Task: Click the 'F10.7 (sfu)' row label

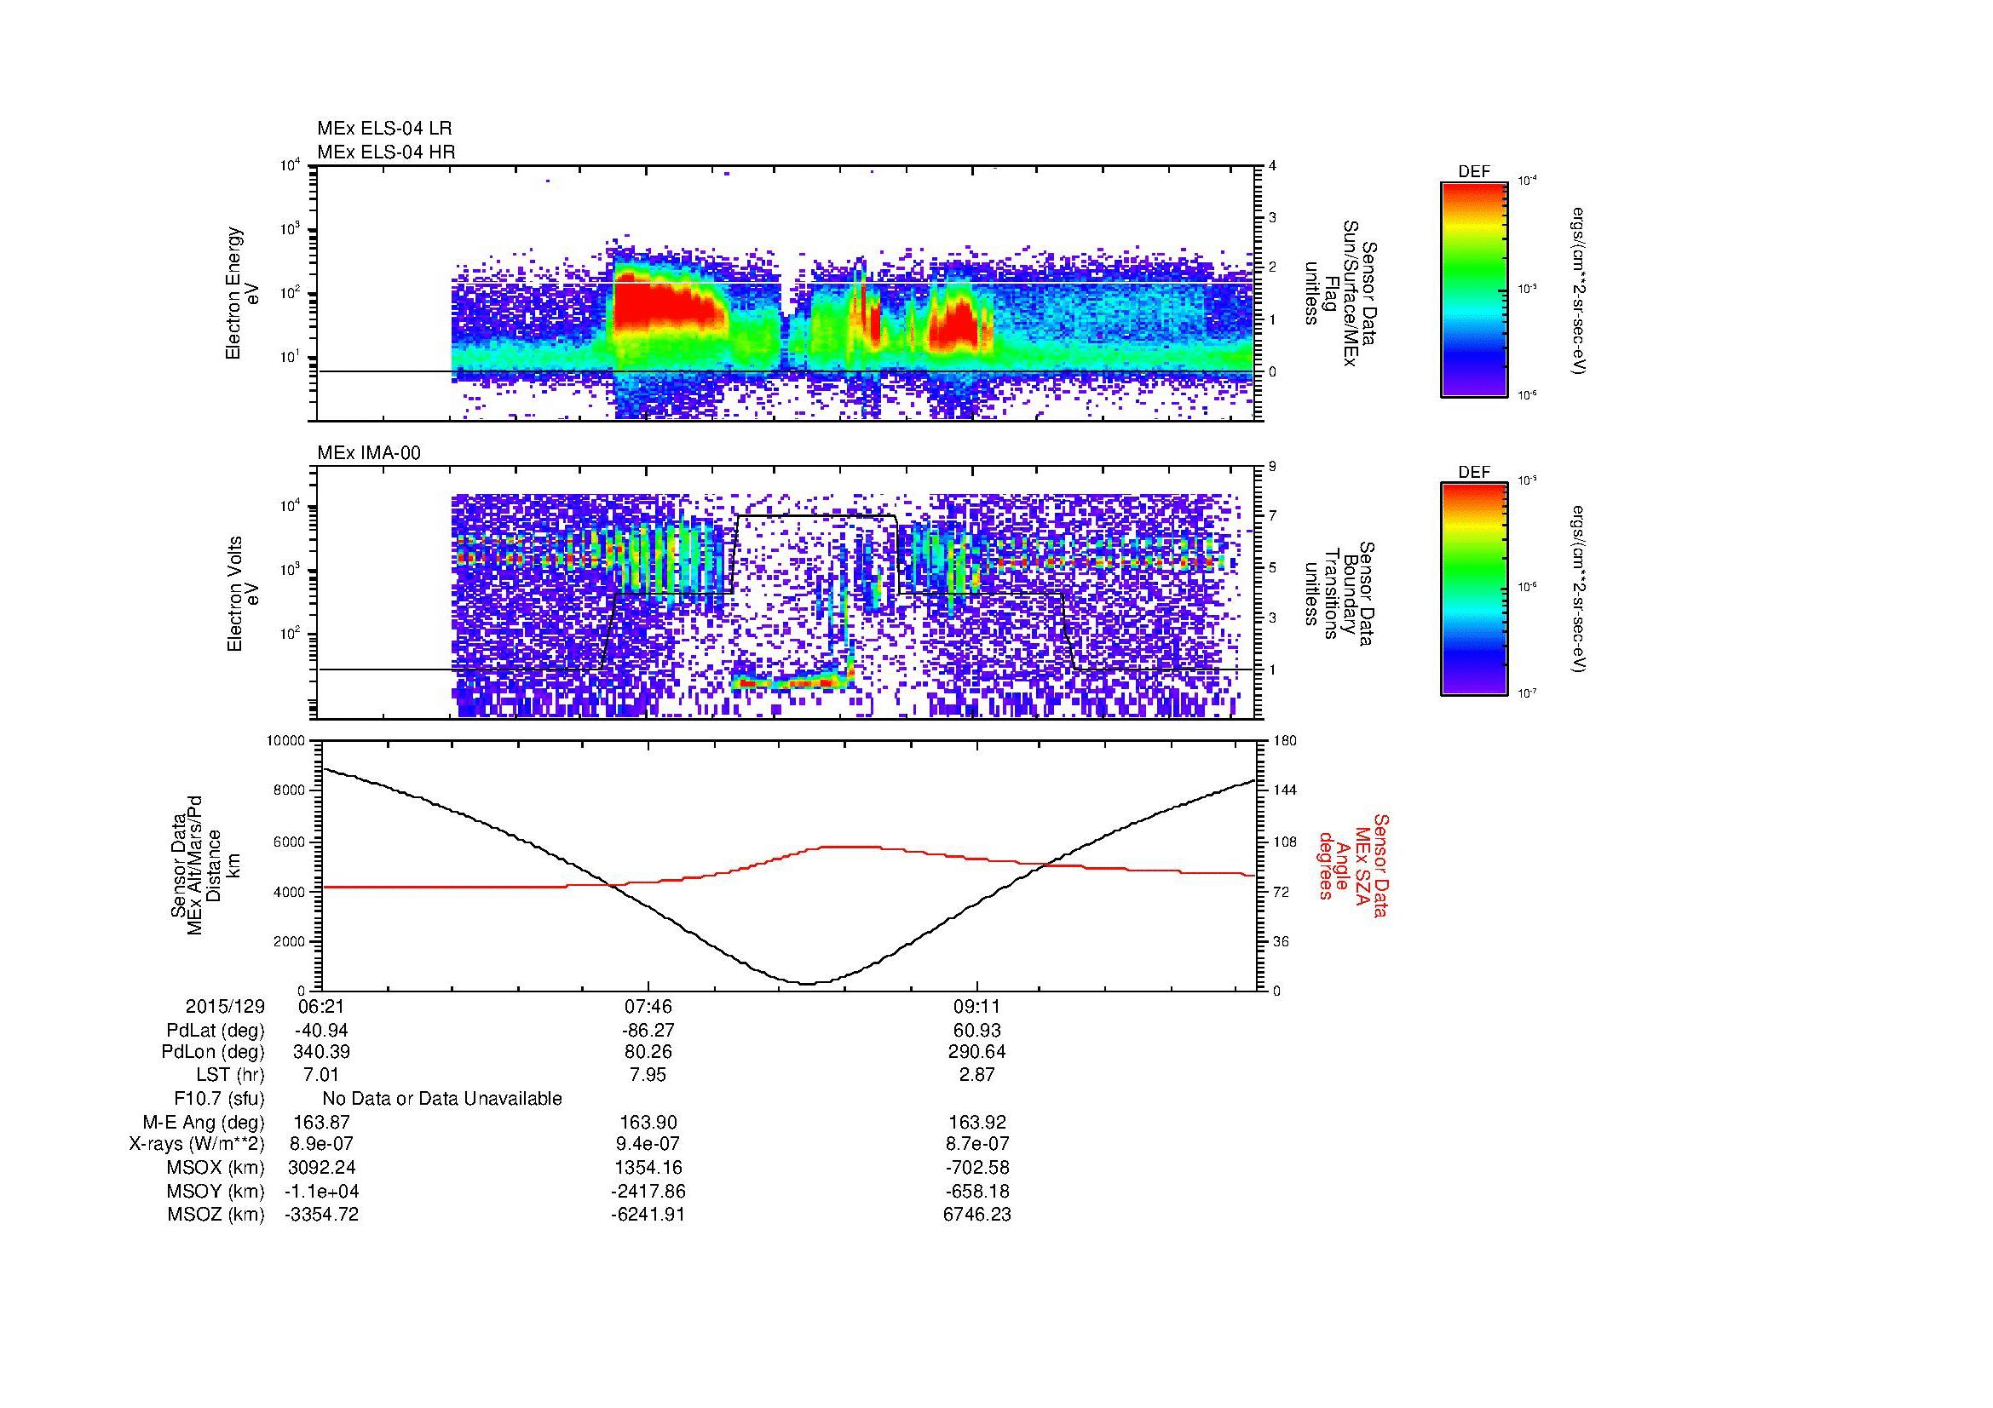Action: pyautogui.click(x=219, y=1098)
